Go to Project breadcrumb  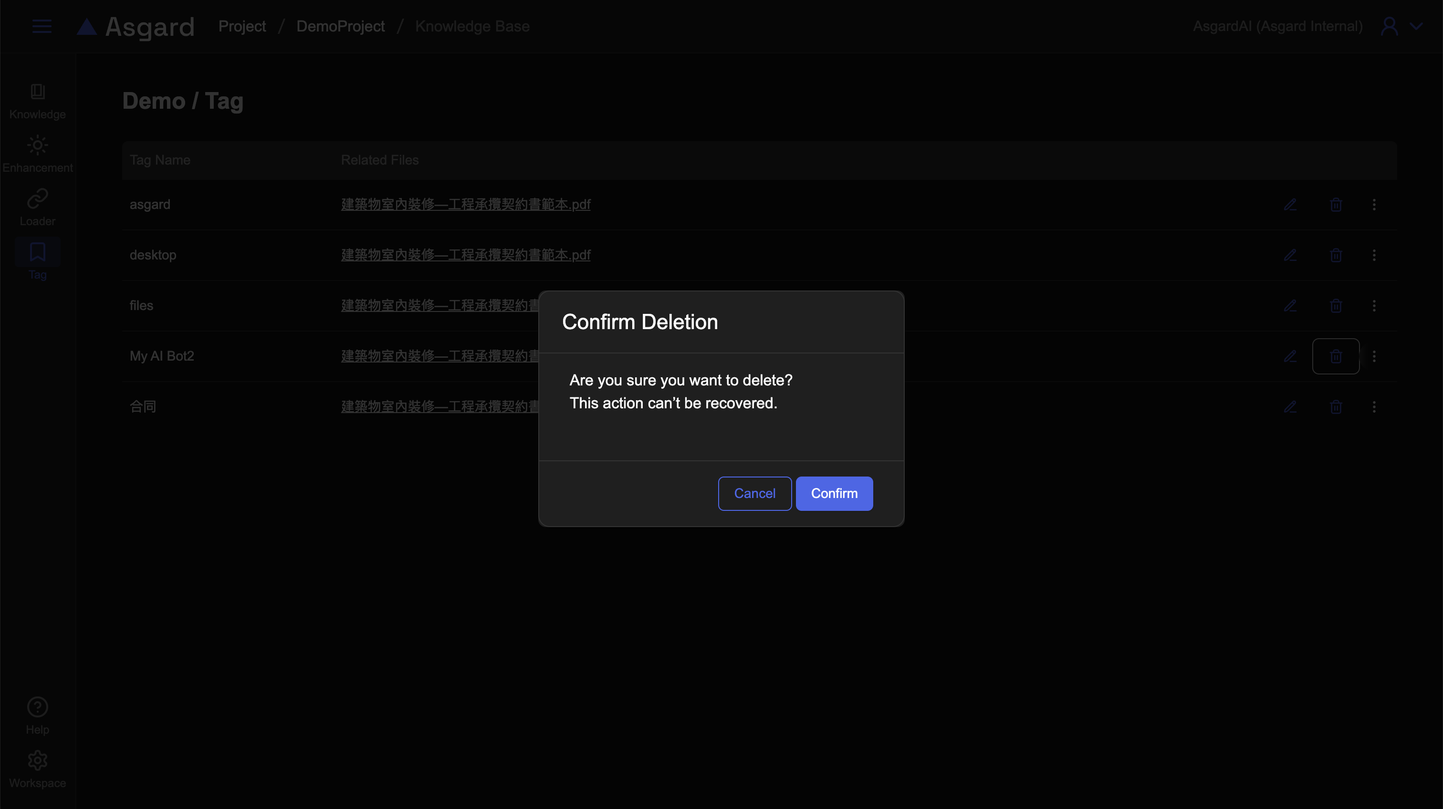pos(242,26)
